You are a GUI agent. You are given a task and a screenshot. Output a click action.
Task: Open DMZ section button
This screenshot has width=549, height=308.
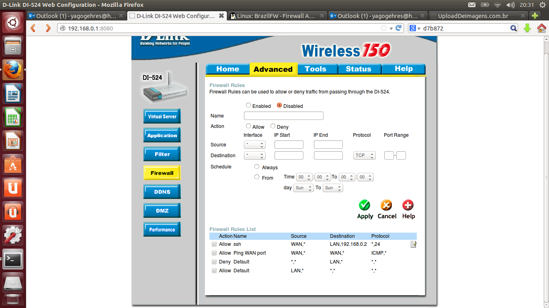coord(162,211)
